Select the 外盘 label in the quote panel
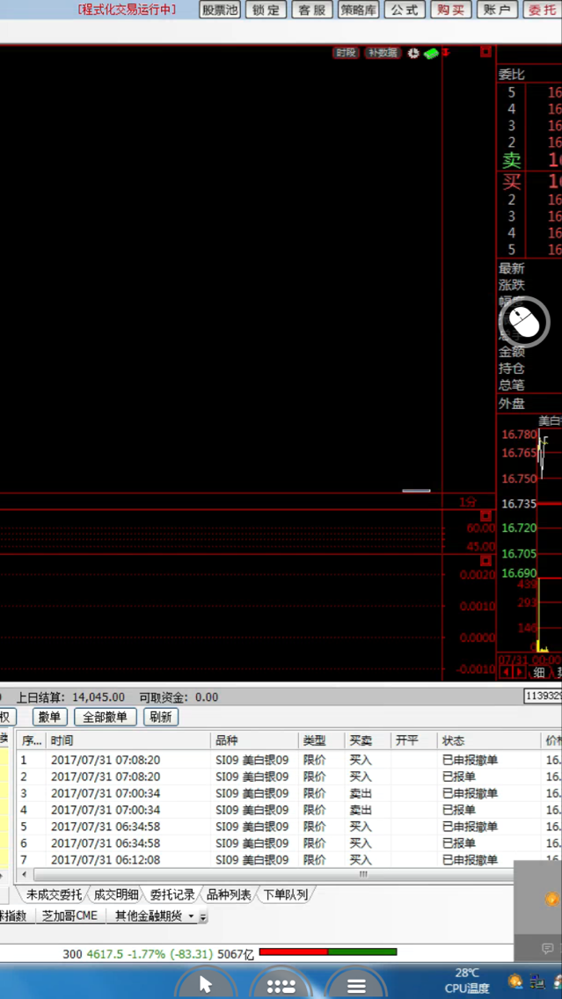This screenshot has height=999, width=562. pos(512,404)
